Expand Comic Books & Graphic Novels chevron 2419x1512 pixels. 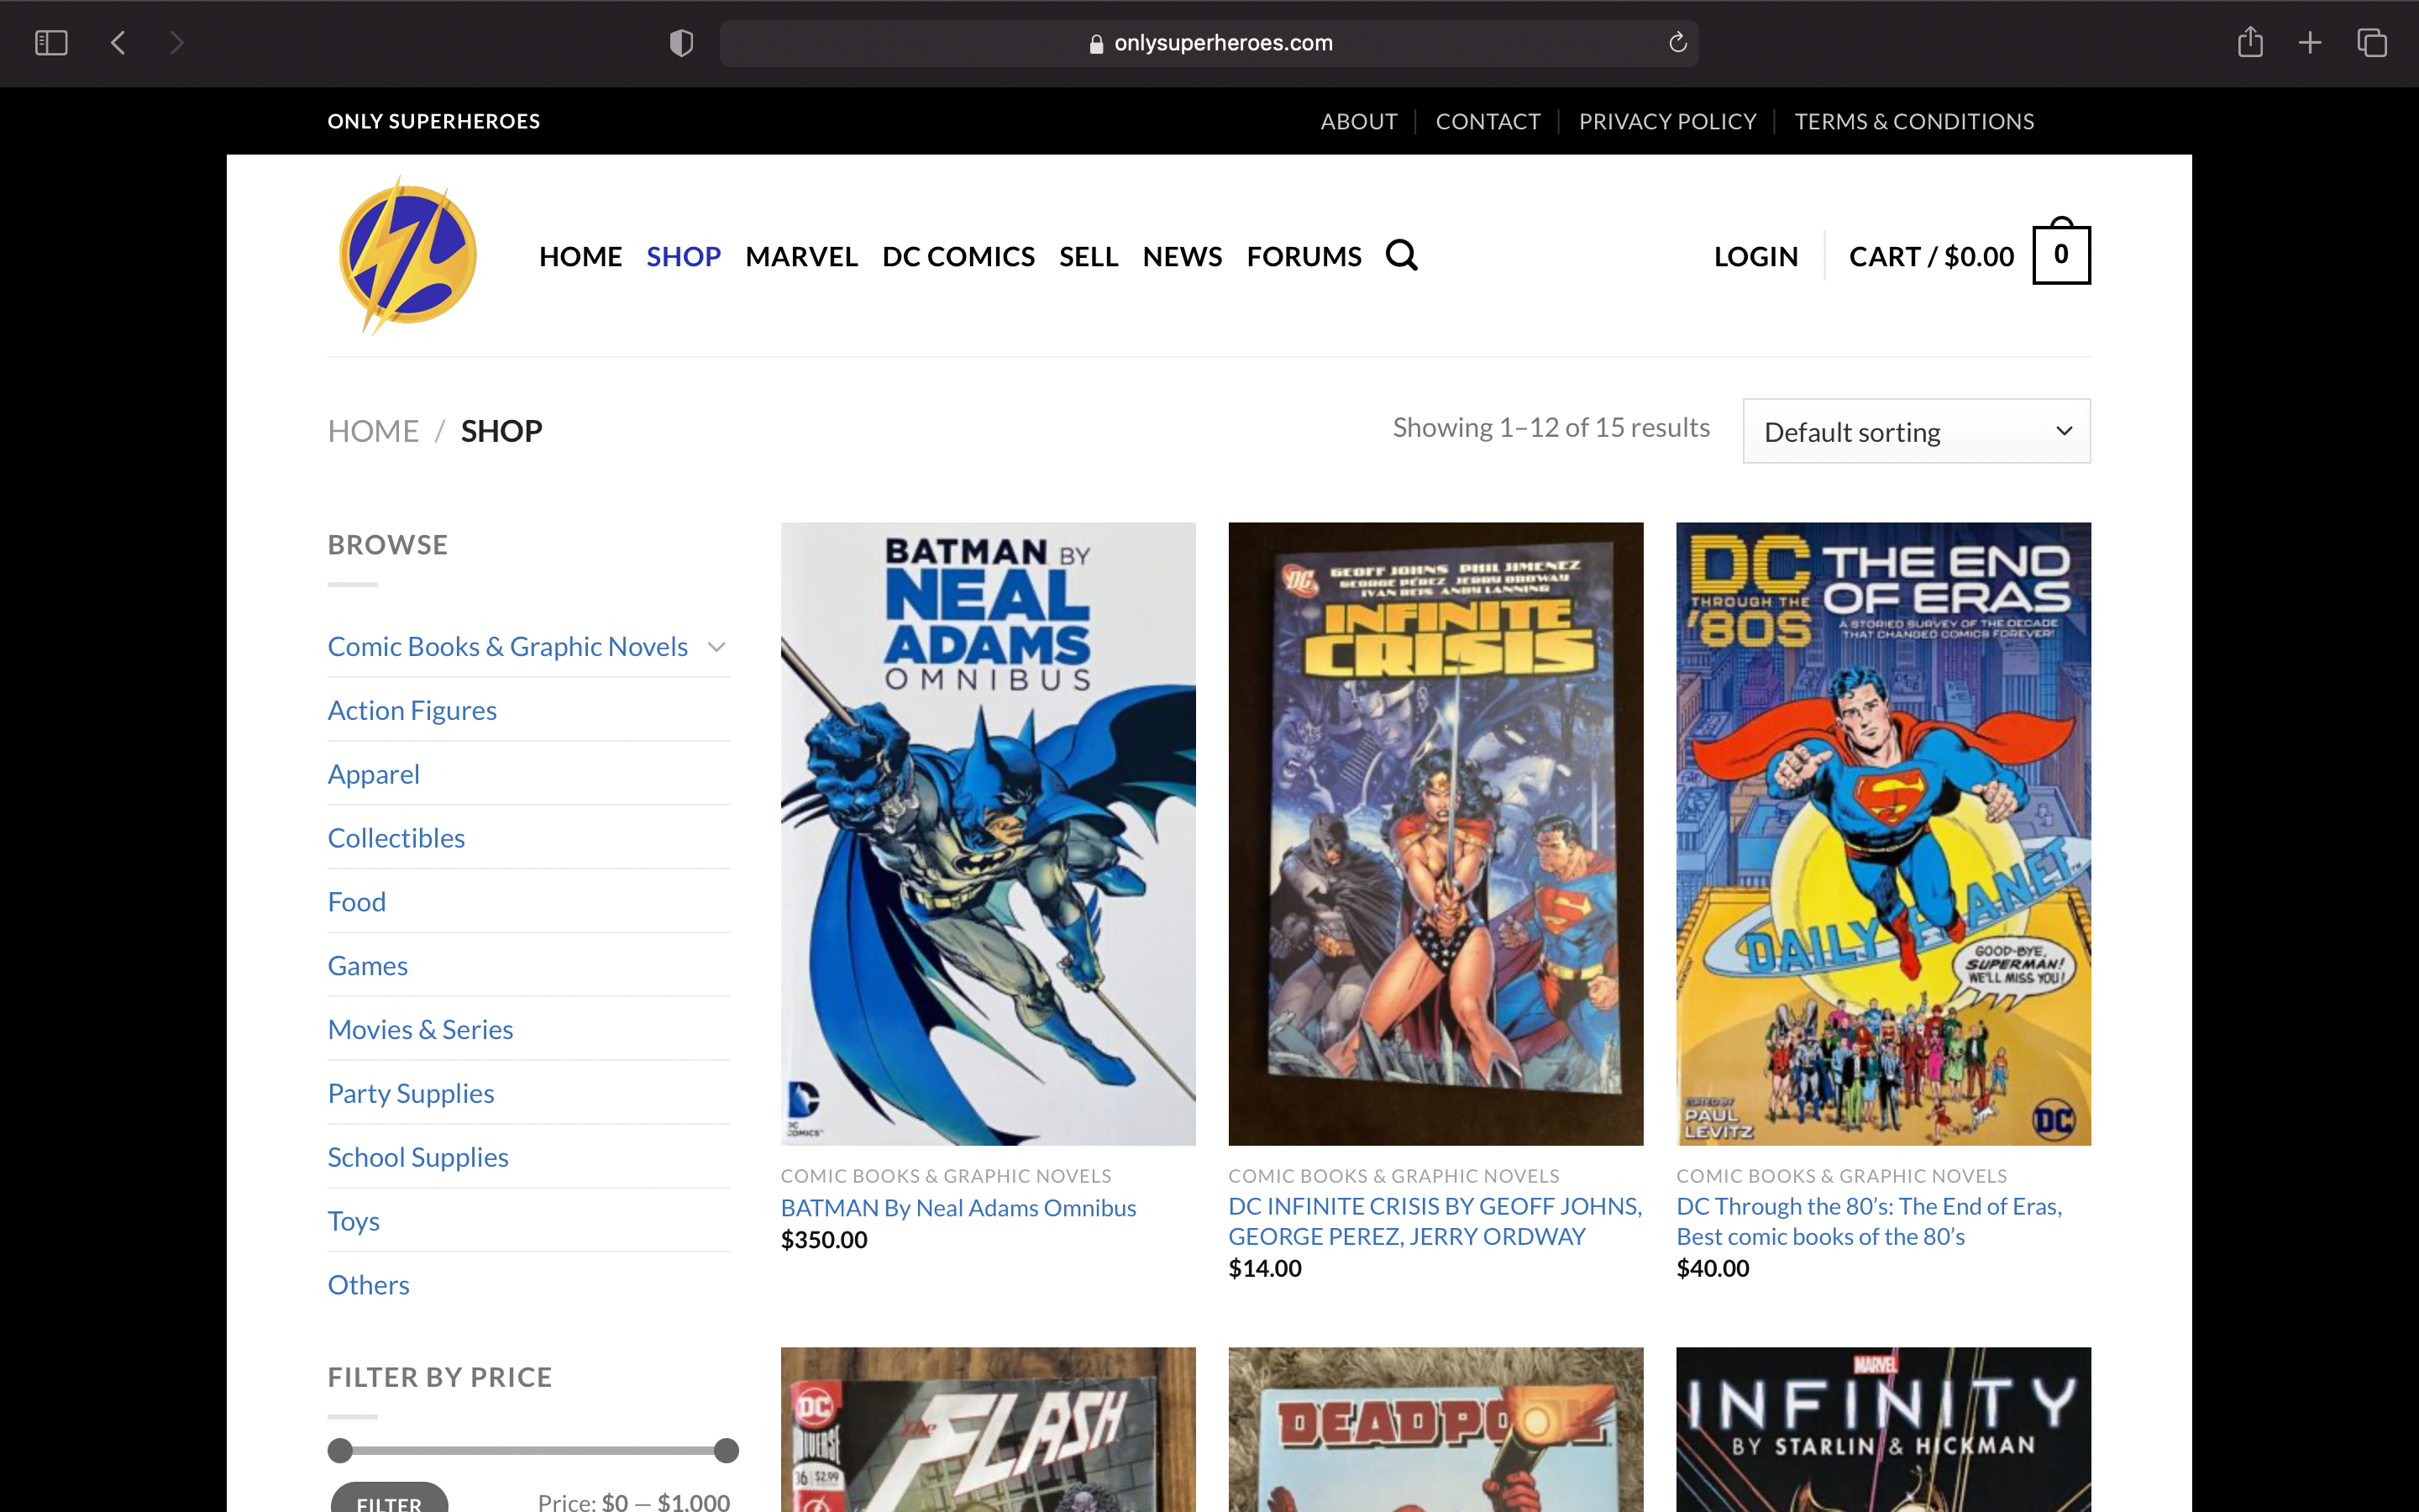click(716, 647)
